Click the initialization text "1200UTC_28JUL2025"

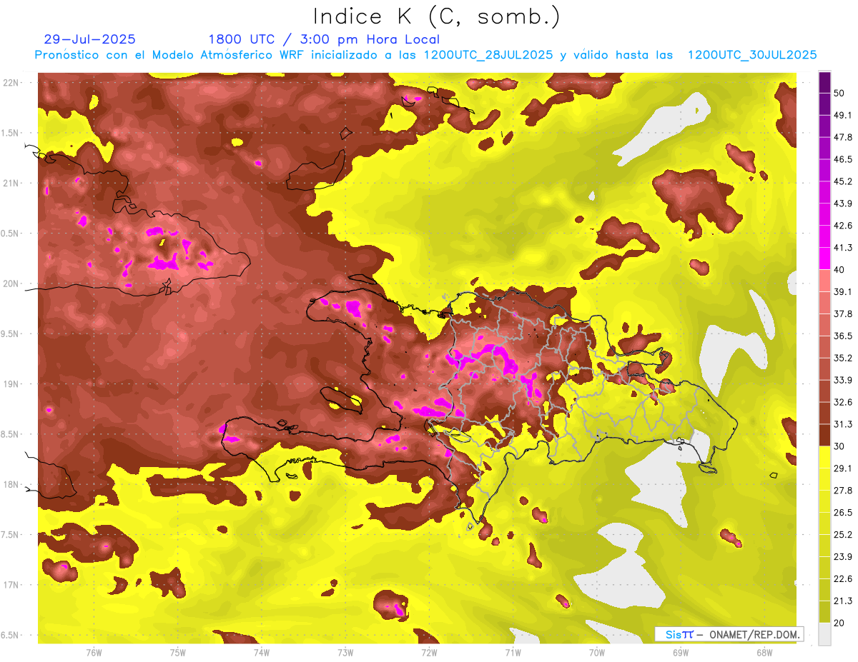point(488,55)
